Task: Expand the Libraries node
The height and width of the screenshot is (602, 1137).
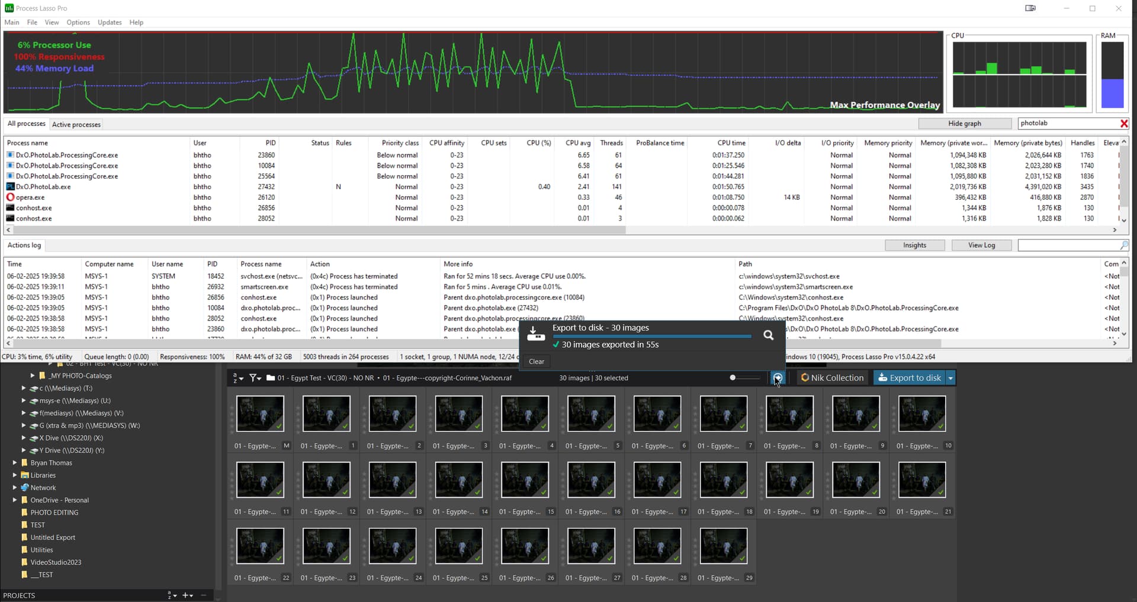Action: [x=15, y=475]
